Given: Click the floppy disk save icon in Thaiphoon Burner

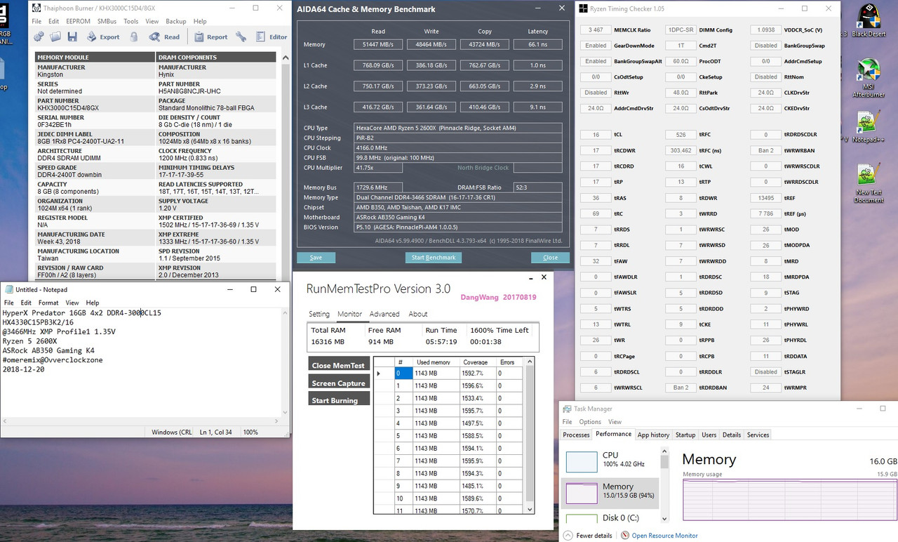Looking at the screenshot, I should (72, 37).
